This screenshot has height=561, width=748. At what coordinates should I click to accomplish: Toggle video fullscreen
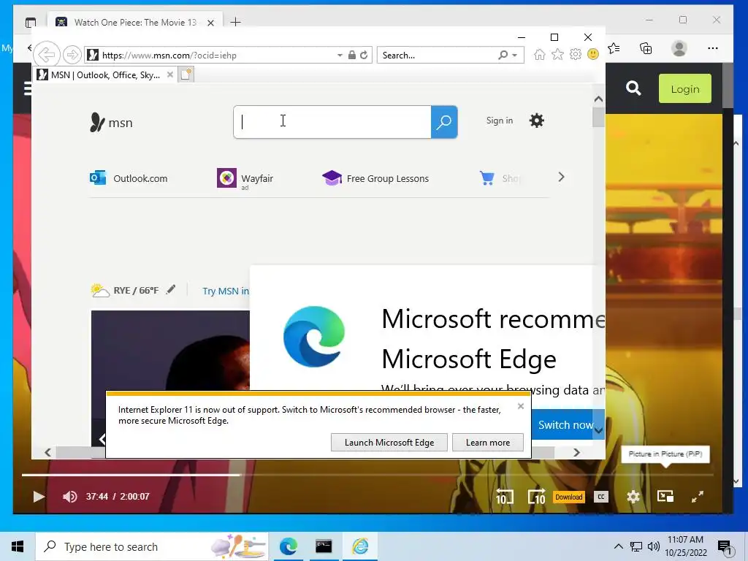click(x=698, y=497)
